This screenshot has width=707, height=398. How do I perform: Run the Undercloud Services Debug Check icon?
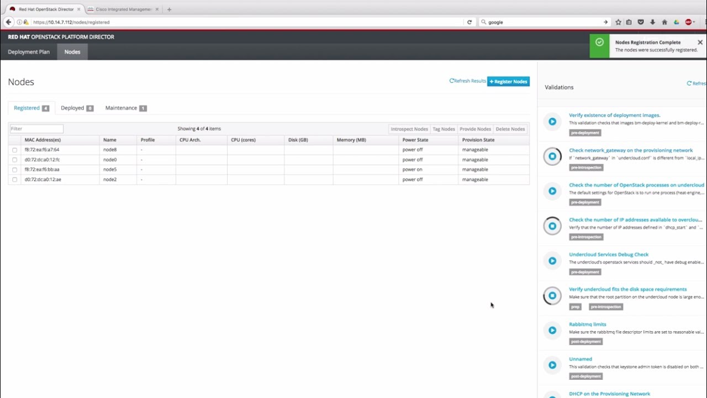tap(552, 261)
